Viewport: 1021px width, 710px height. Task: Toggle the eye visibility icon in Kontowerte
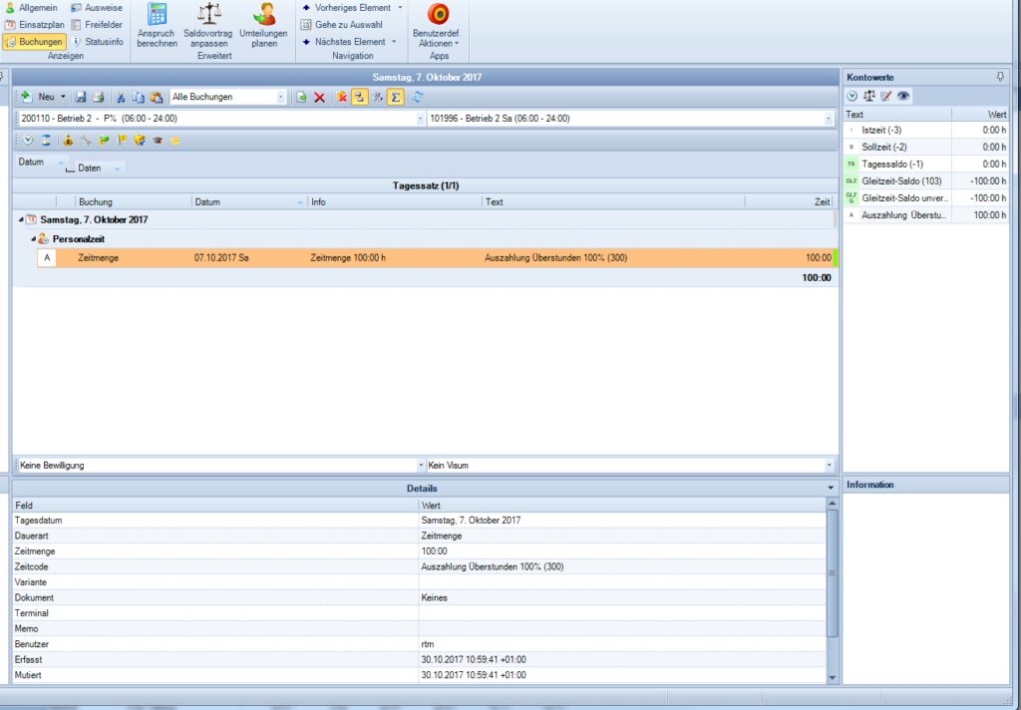(x=903, y=97)
